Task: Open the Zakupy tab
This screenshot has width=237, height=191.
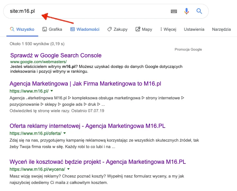Action: click(118, 29)
